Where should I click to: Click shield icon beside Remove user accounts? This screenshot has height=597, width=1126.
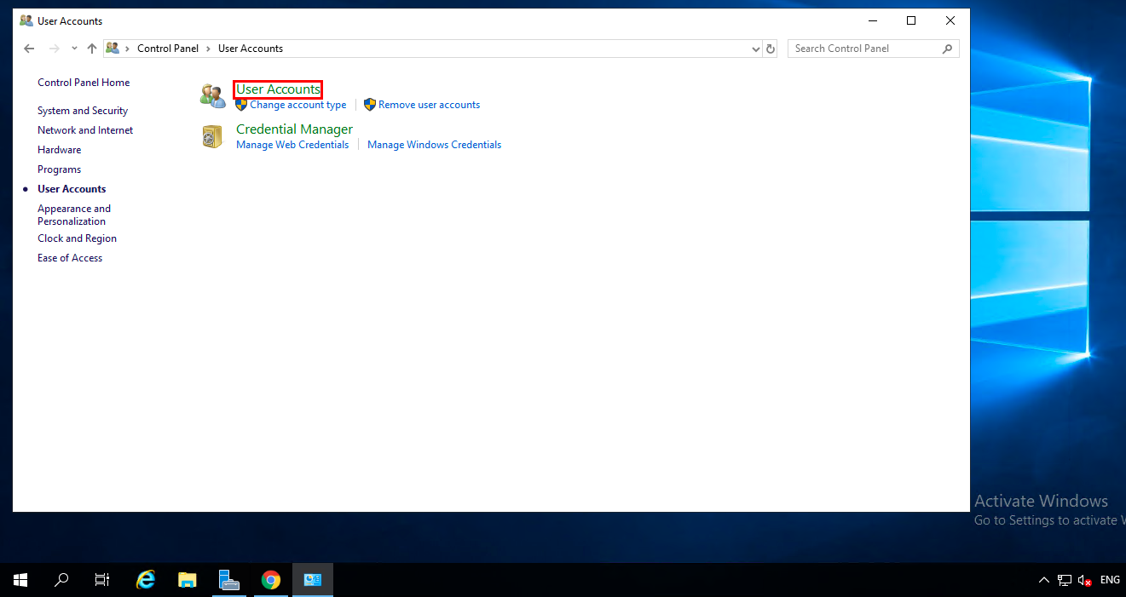click(x=370, y=105)
